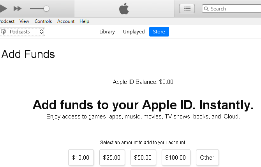
Task: Switch to the Unplayed tab
Action: (134, 31)
